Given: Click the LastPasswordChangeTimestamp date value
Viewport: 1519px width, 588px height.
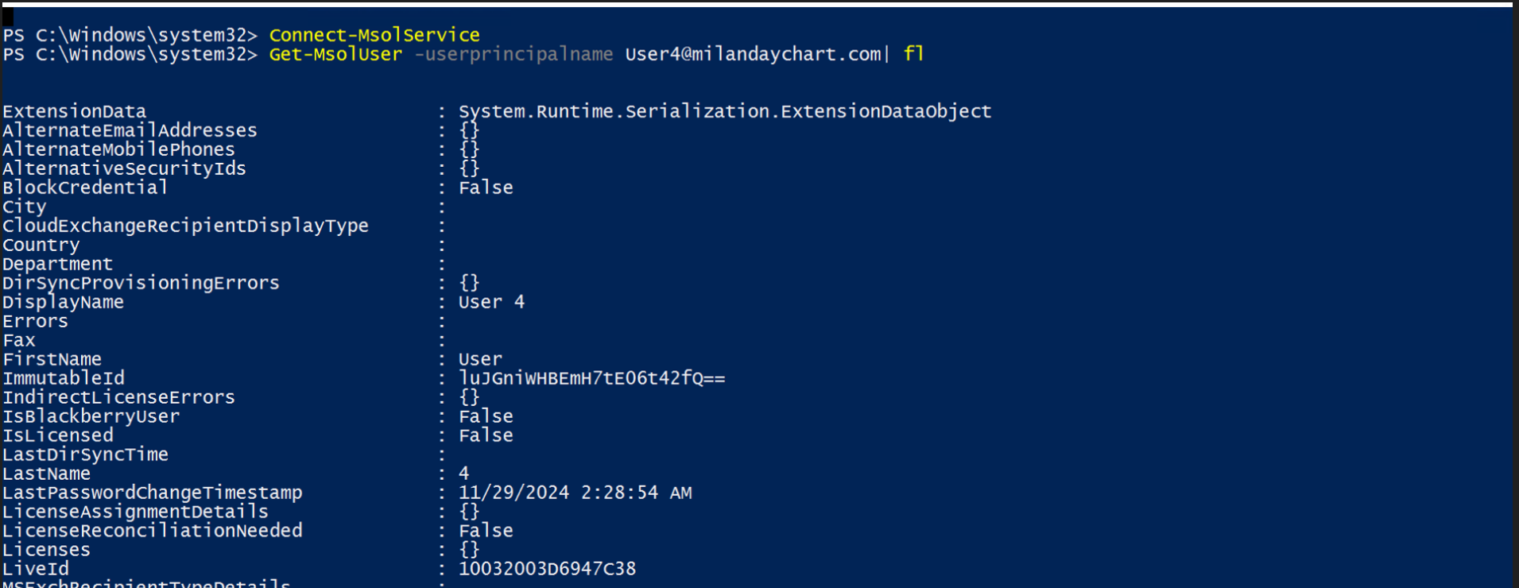Looking at the screenshot, I should pyautogui.click(x=575, y=493).
